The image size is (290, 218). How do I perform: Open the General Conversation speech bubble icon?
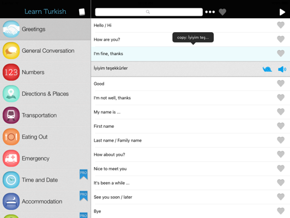[x=11, y=51]
